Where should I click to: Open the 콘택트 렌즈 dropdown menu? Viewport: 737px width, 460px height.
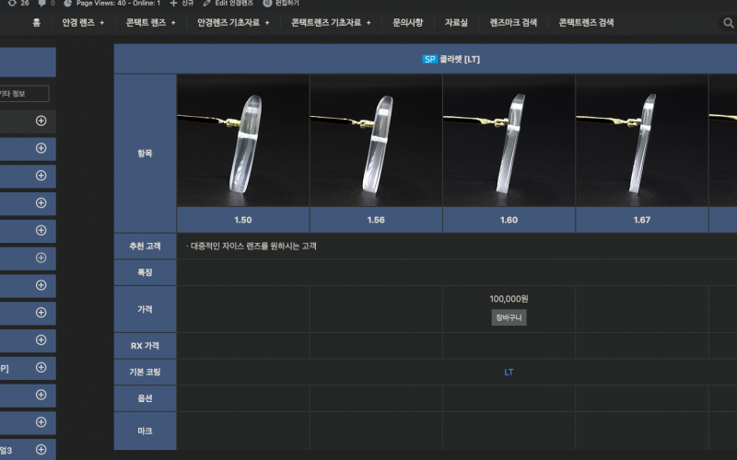point(150,22)
